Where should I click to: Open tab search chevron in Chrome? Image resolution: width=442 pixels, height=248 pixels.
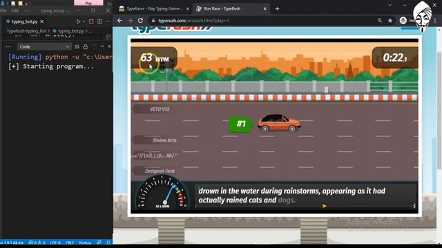coord(390,5)
